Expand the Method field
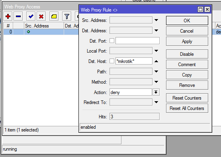This screenshot has width=221, height=157. 156,82
